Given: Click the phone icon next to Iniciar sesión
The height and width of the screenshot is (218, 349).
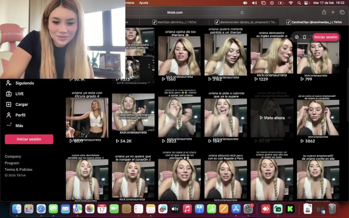Looking at the screenshot, I should 304,37.
